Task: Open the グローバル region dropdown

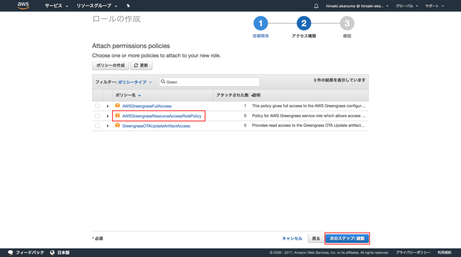Action: click(407, 6)
